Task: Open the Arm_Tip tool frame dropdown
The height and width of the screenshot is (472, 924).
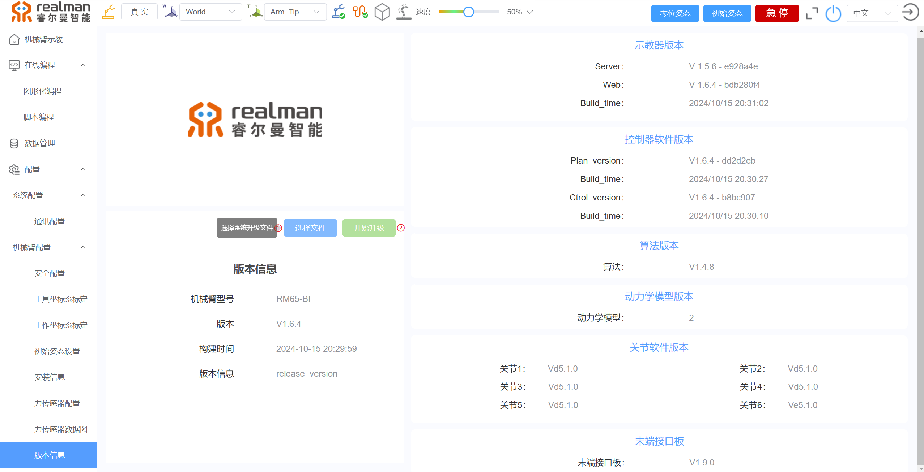Action: click(x=295, y=12)
